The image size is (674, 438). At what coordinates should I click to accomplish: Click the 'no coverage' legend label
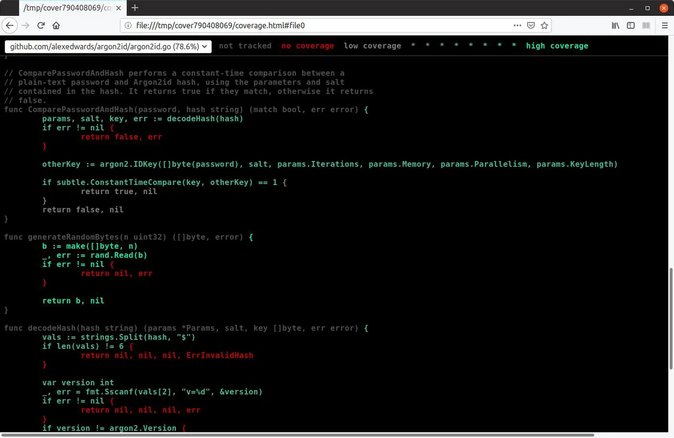tap(308, 46)
